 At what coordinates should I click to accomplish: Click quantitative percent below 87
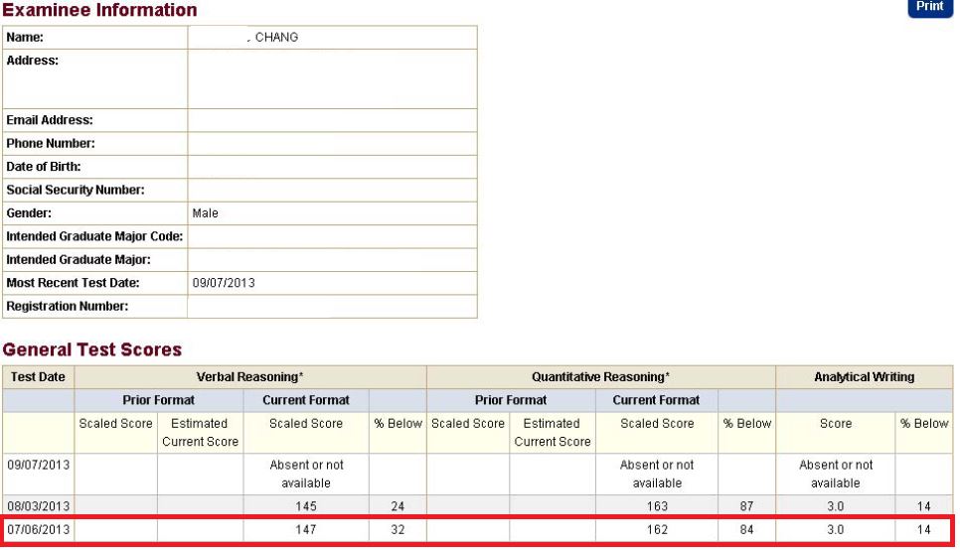point(747,507)
